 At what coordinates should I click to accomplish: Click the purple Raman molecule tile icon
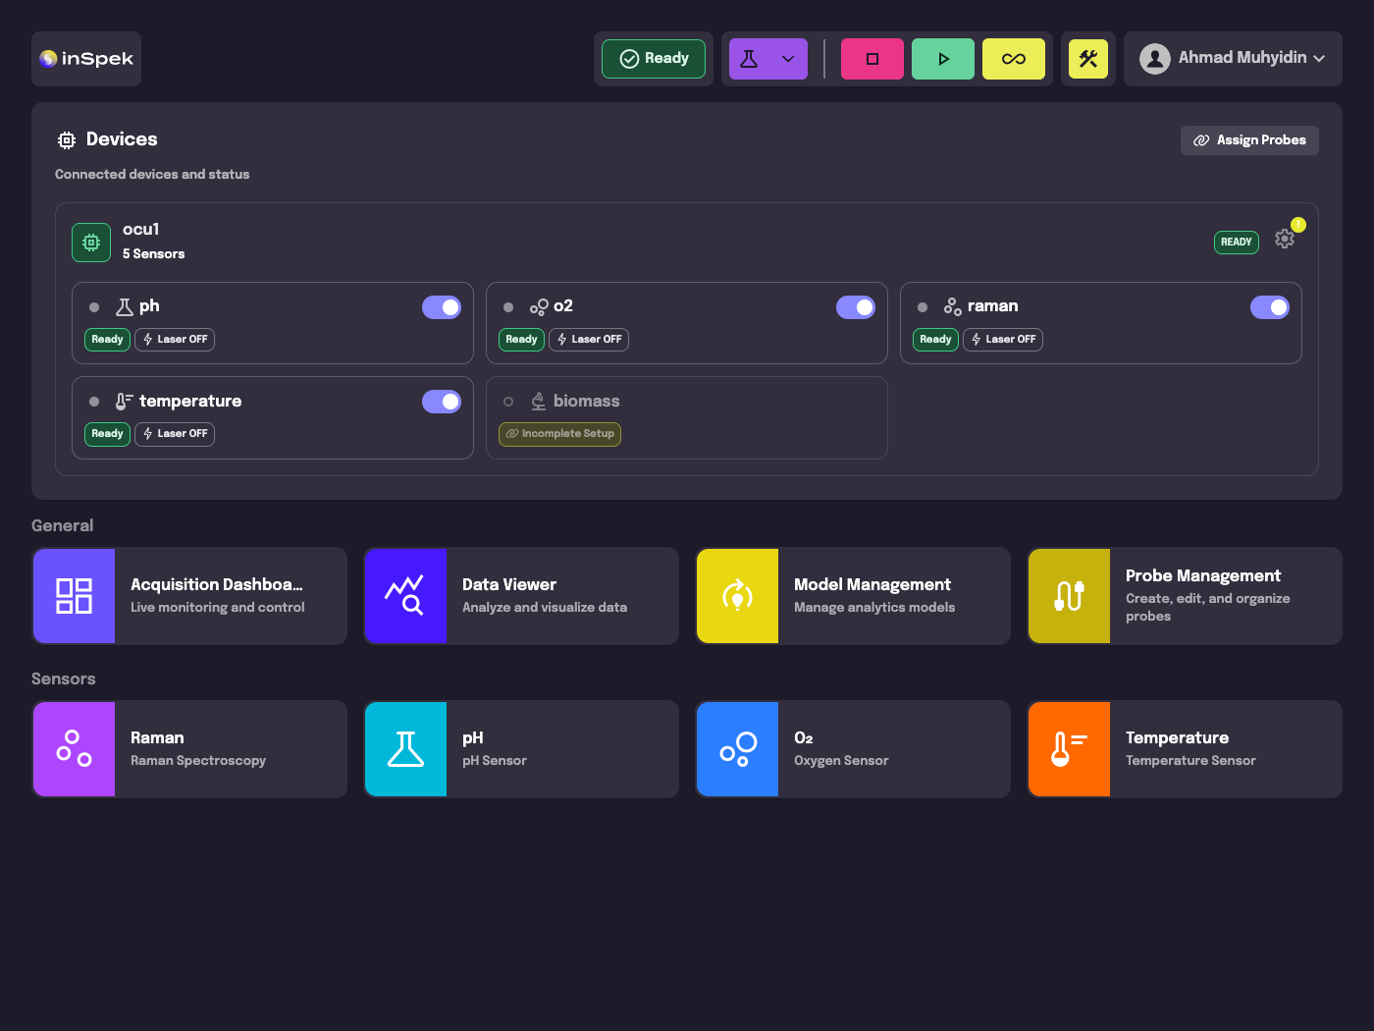pyautogui.click(x=74, y=749)
